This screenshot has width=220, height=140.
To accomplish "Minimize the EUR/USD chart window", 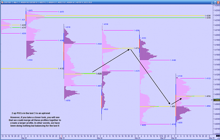I will click(x=212, y=2).
